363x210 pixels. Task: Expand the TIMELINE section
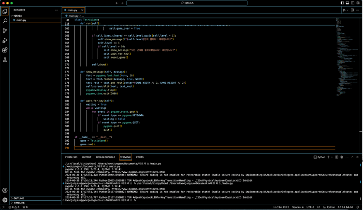[x=19, y=203]
